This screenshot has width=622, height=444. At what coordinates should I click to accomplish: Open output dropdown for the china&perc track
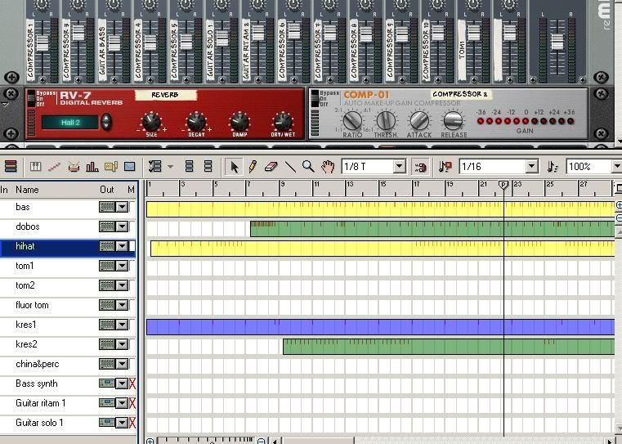pyautogui.click(x=122, y=364)
